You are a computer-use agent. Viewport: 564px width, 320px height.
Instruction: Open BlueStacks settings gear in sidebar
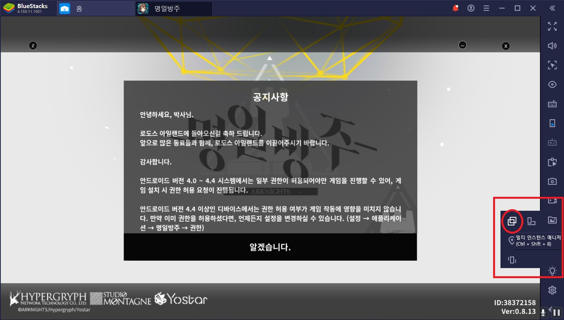[552, 290]
